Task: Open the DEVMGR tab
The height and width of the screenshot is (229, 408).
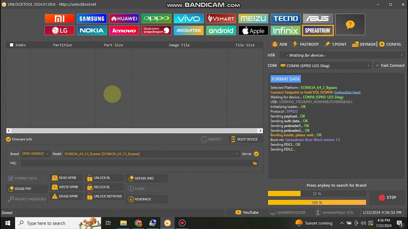Action: [x=364, y=44]
